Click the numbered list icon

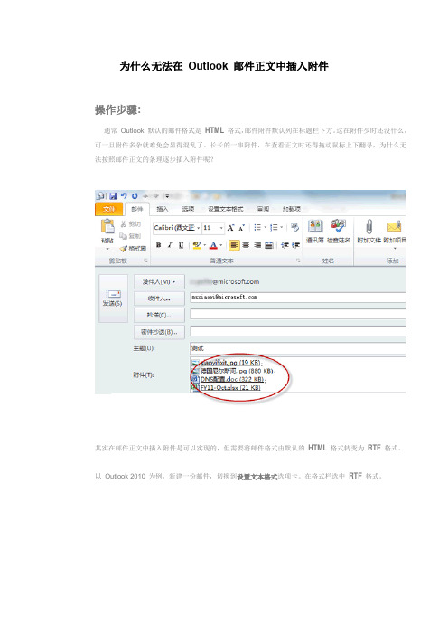pos(274,228)
